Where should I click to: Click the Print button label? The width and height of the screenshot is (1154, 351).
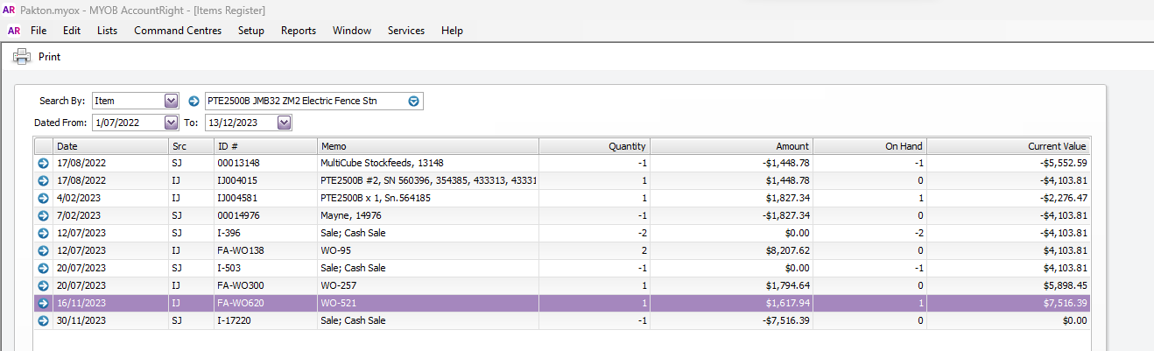pyautogui.click(x=49, y=57)
